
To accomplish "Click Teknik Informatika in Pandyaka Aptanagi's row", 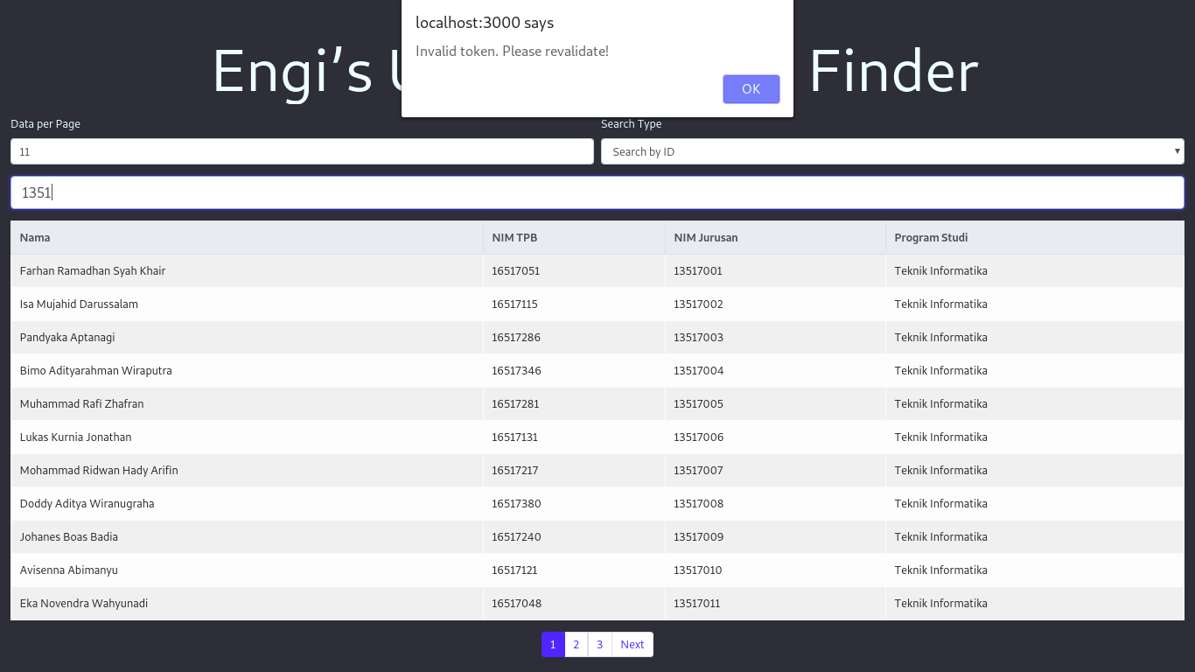I will point(940,337).
